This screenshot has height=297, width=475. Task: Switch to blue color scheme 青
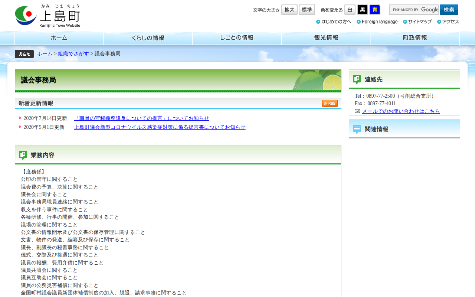[x=375, y=10]
